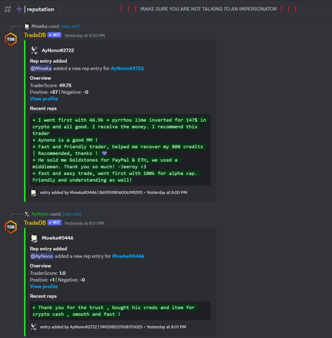Click the BOT badge on first TradeDB message

coord(54,35)
